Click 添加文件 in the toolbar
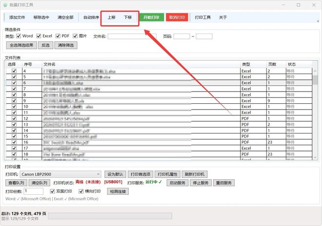Screen dimensions: 322x226 point(17,18)
